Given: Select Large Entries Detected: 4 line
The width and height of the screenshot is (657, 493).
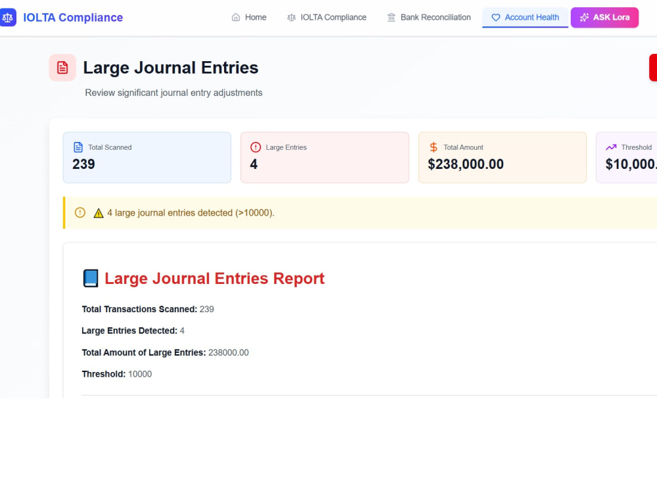Looking at the screenshot, I should point(133,331).
